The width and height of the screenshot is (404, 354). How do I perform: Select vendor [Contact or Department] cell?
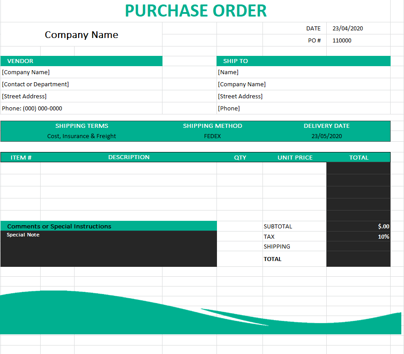pyautogui.click(x=81, y=84)
